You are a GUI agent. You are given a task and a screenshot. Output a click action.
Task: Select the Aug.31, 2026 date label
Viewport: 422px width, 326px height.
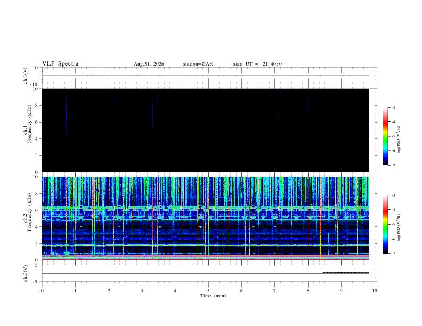click(x=149, y=64)
